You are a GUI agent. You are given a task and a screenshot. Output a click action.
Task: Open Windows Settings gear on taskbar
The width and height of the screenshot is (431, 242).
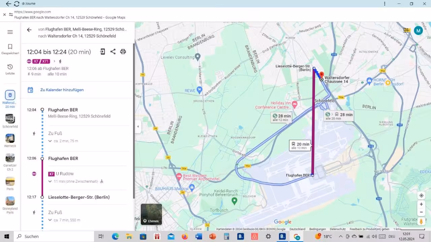point(268,236)
